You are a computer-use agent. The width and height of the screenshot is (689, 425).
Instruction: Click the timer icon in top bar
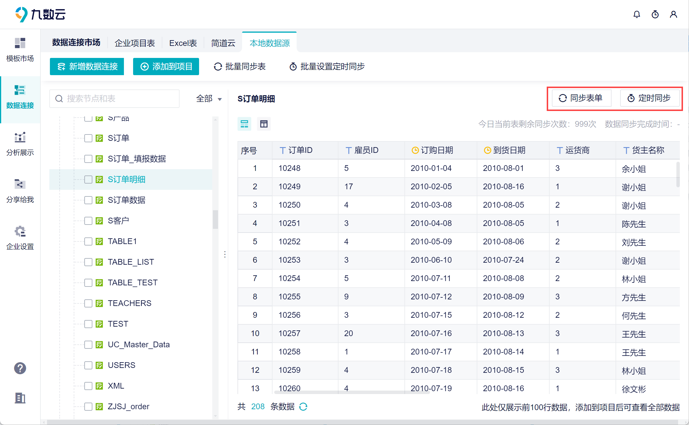click(x=655, y=14)
